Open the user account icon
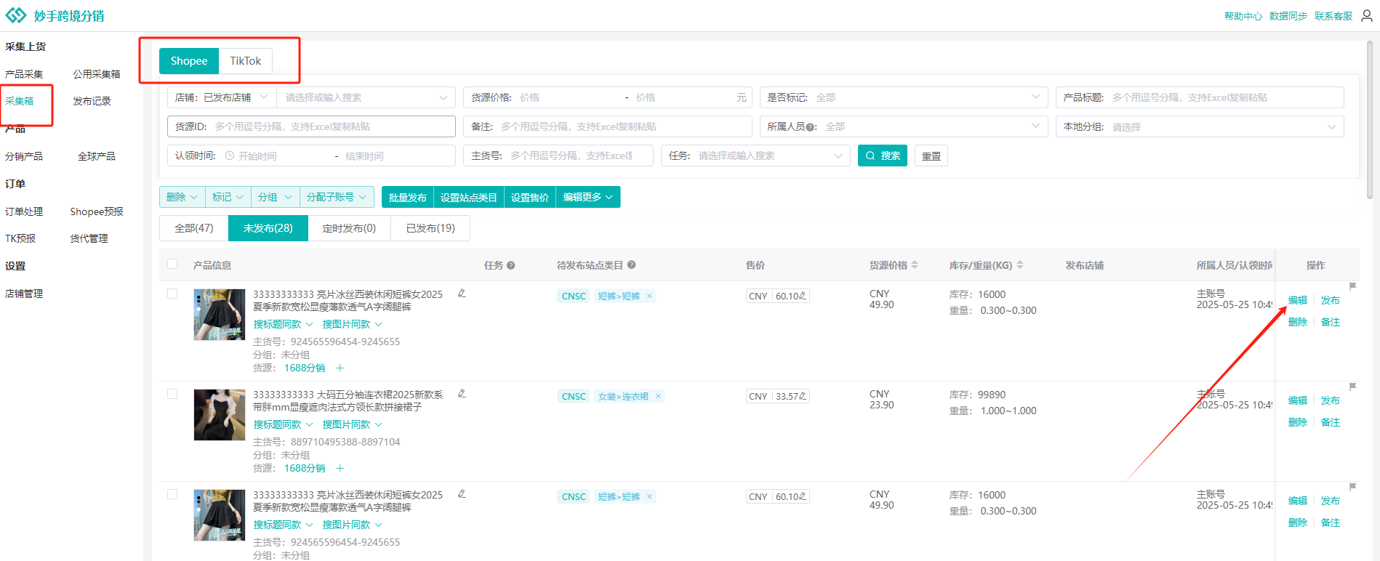Image resolution: width=1380 pixels, height=561 pixels. 1366,16
